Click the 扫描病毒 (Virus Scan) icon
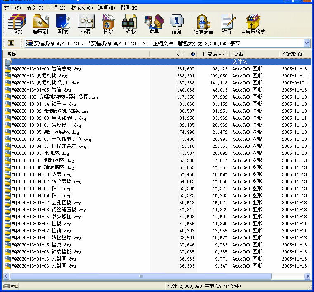 [x=203, y=24]
